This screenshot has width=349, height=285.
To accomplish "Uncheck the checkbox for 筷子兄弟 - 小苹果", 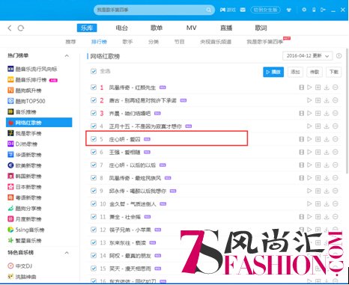I will point(94,230).
